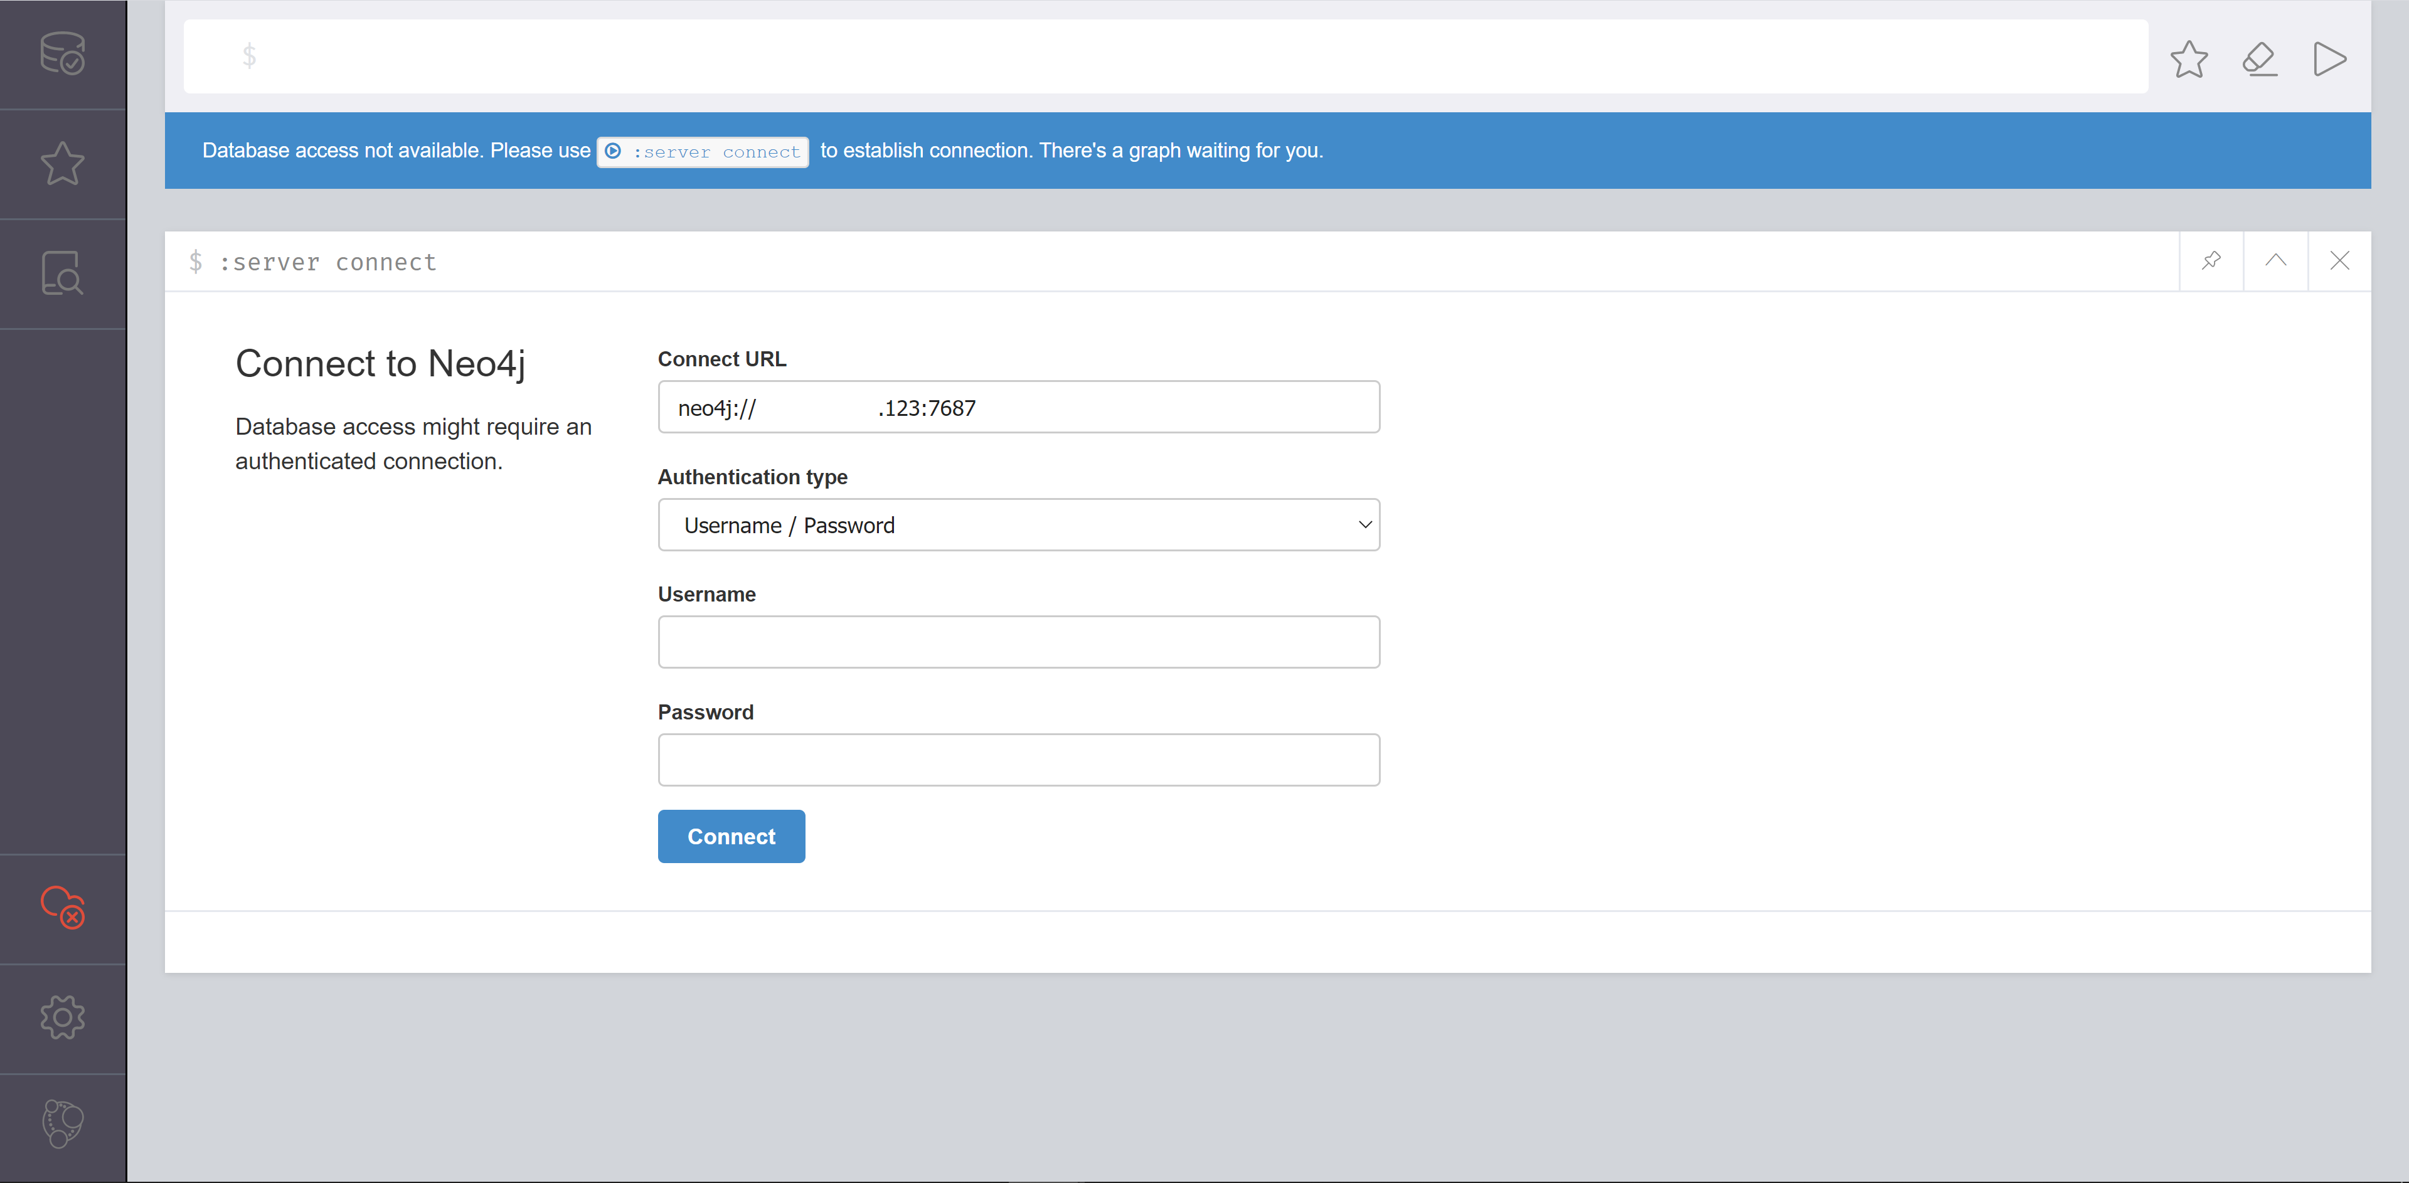Close the :server connect frame
This screenshot has height=1183, width=2409.
tap(2340, 261)
